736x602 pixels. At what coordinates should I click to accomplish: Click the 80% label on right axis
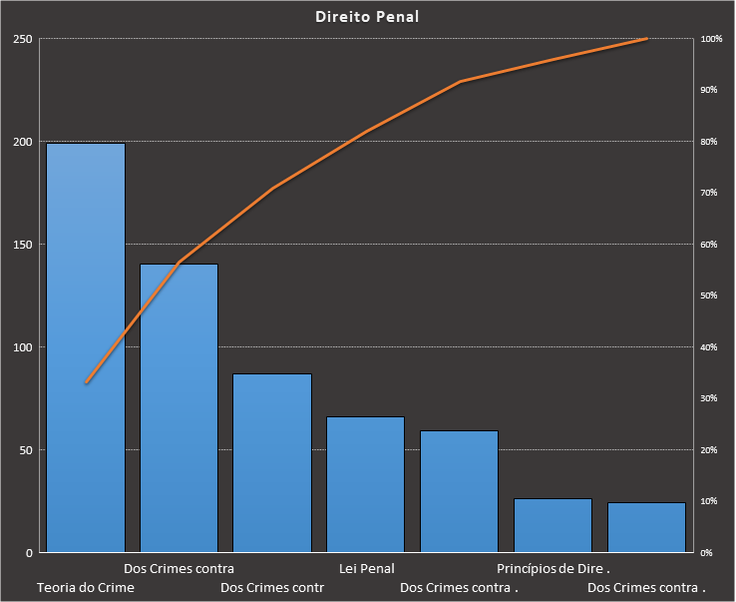tap(709, 142)
